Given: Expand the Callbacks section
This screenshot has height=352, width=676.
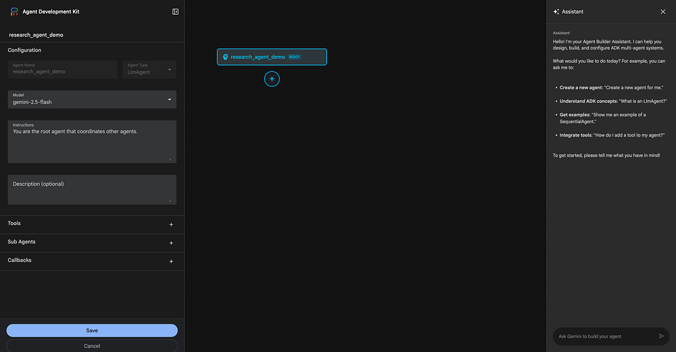Looking at the screenshot, I should point(92,261).
